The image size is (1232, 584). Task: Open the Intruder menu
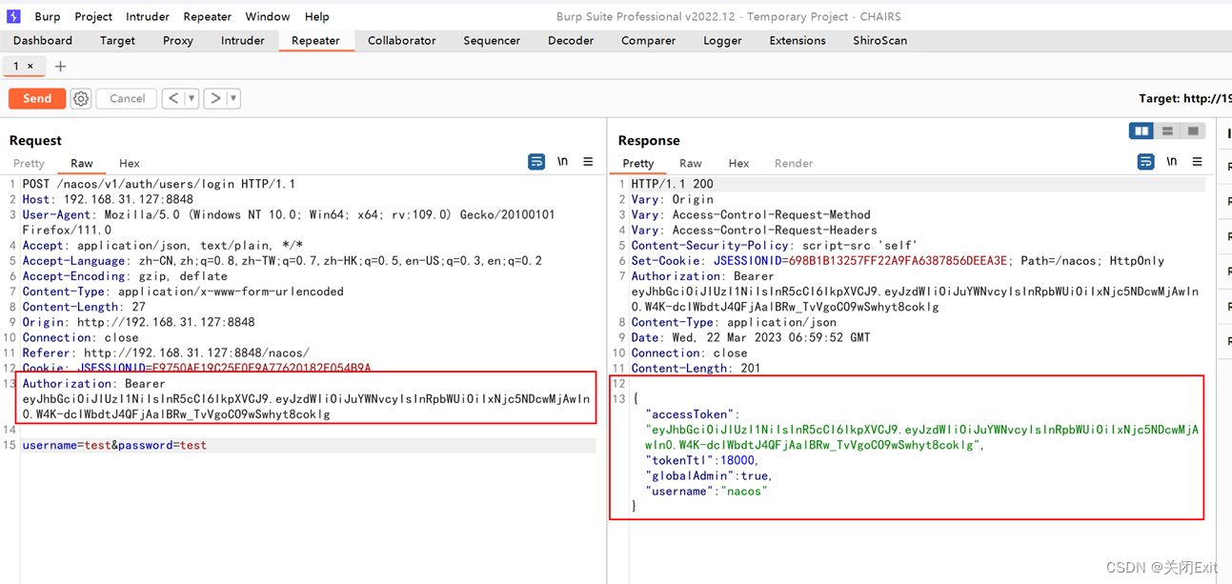click(x=148, y=16)
